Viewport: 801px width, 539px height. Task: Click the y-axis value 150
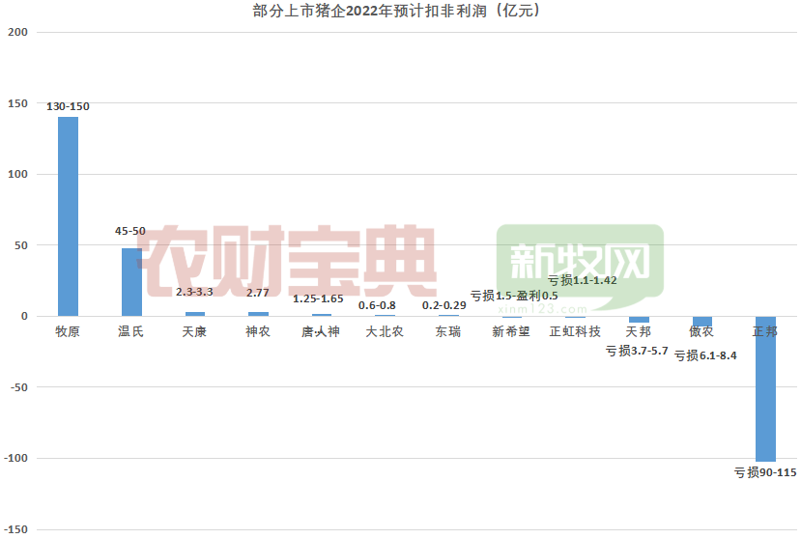point(18,103)
